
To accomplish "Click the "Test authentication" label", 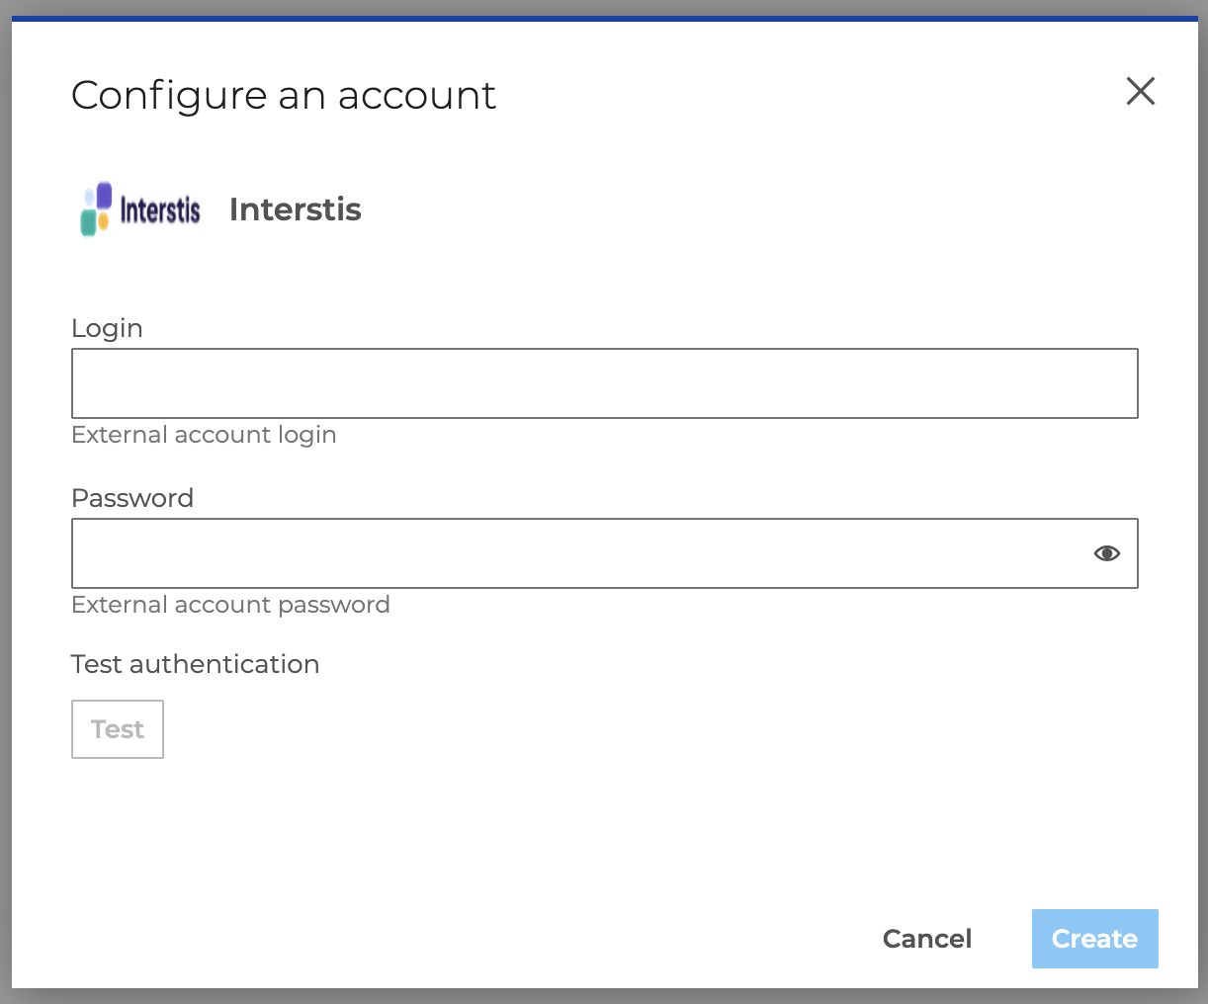I will 195,664.
